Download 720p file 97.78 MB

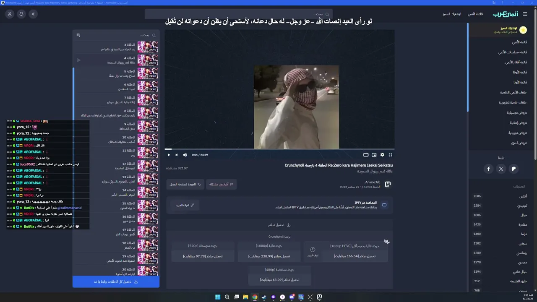(203, 256)
